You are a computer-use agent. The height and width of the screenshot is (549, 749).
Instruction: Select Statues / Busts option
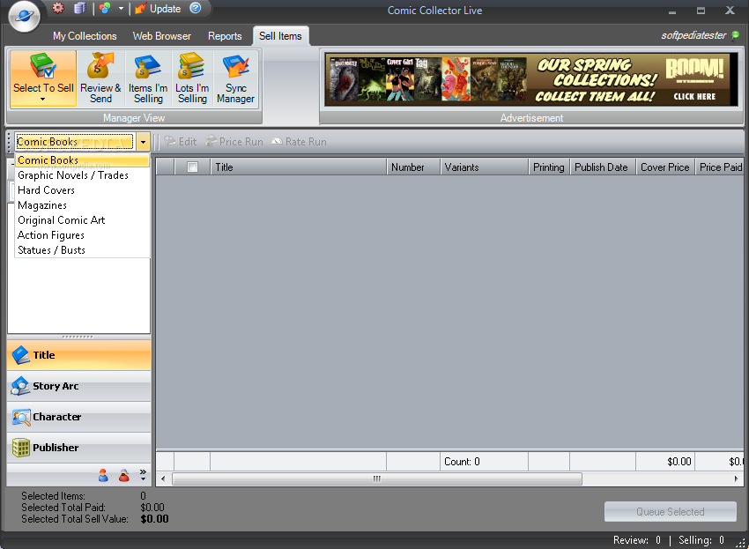click(x=83, y=250)
